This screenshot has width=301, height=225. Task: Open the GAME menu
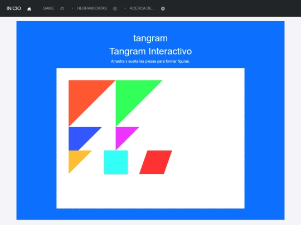(48, 8)
